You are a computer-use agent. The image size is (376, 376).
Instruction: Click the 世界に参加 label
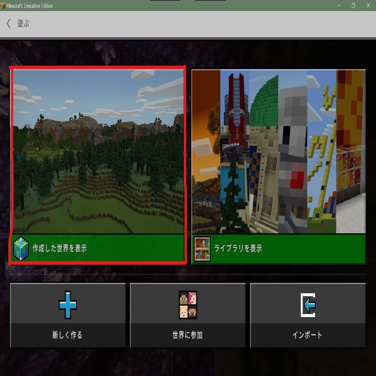tap(188, 335)
